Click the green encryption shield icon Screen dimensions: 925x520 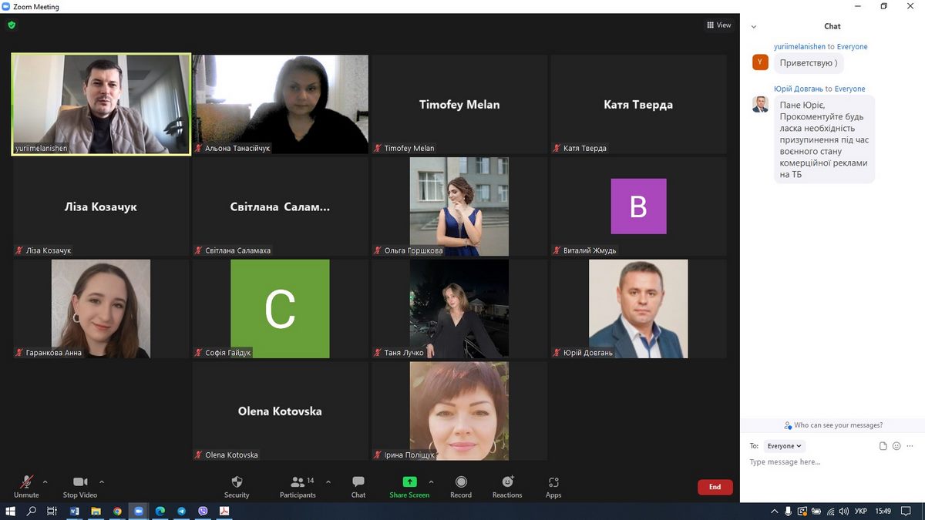click(x=12, y=25)
